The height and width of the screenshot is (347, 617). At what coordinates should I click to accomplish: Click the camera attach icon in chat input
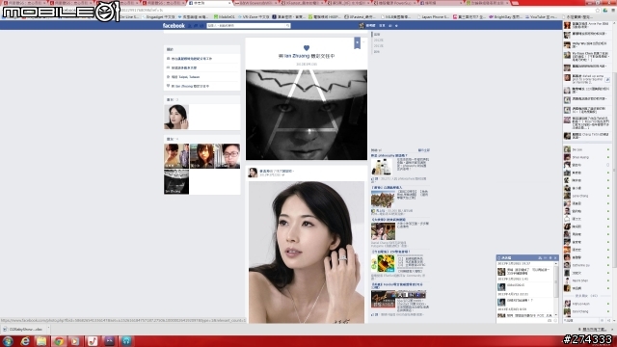tap(550, 321)
